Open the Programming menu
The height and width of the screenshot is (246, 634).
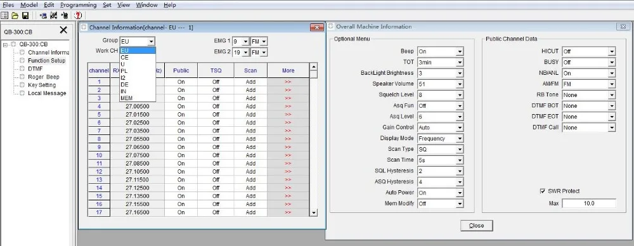(x=79, y=5)
